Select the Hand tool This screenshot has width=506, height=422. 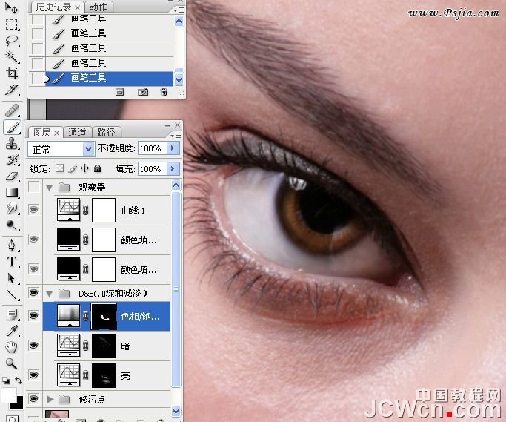(12, 347)
